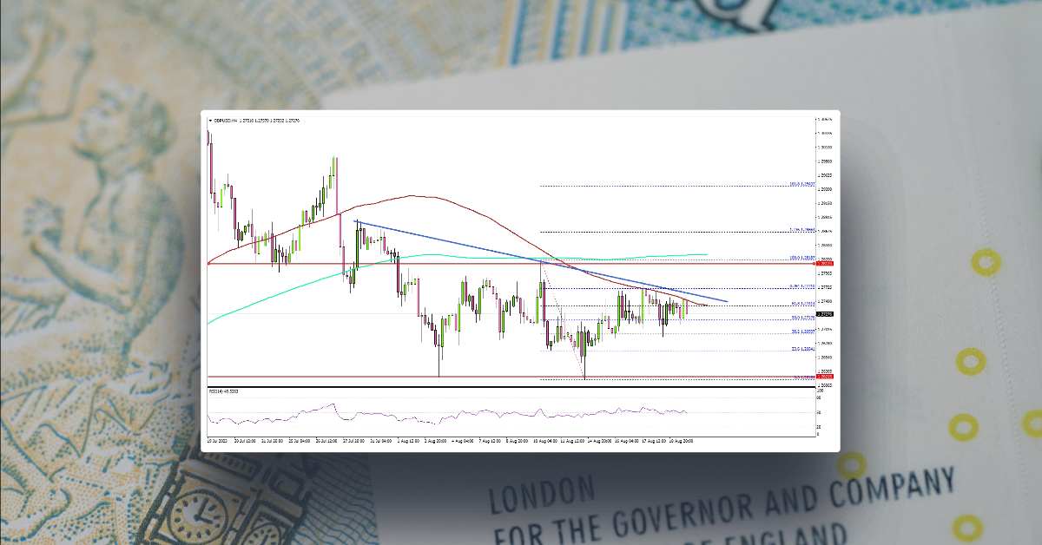This screenshot has width=1042, height=545.
Task: Click the highlighted current price tag
Action: [x=823, y=314]
